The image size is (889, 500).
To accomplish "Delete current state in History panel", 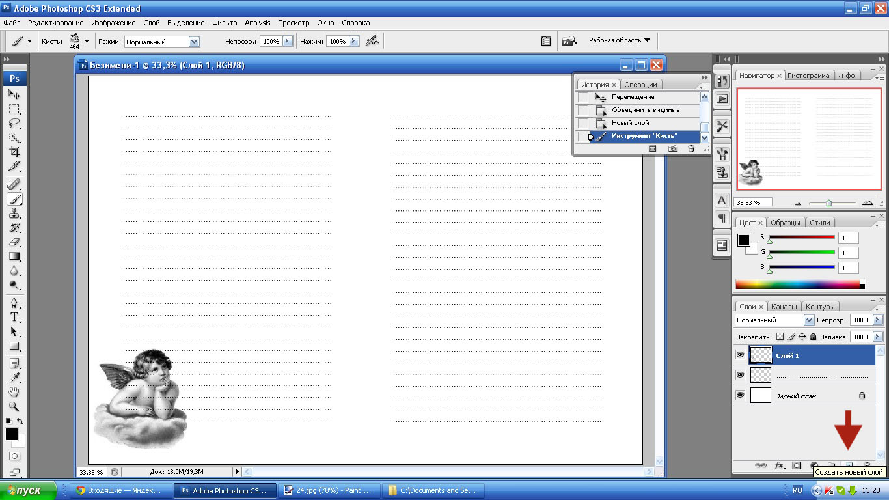I will coord(691,148).
